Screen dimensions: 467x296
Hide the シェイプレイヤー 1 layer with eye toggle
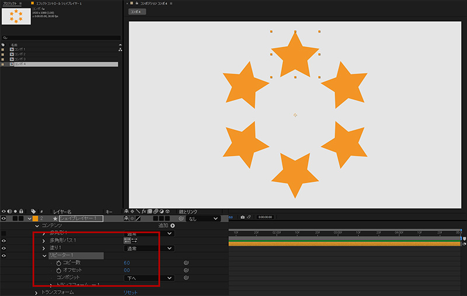(4, 218)
